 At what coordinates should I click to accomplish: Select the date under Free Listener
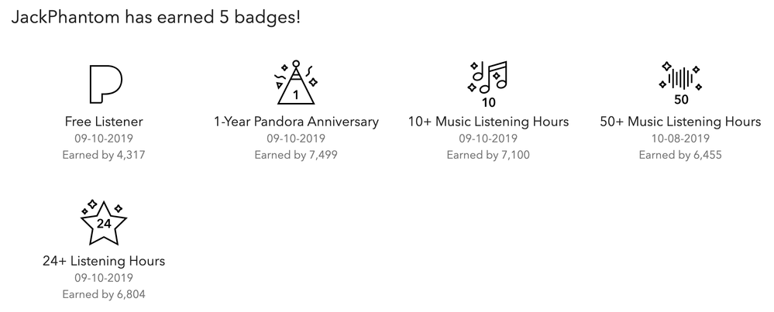104,139
